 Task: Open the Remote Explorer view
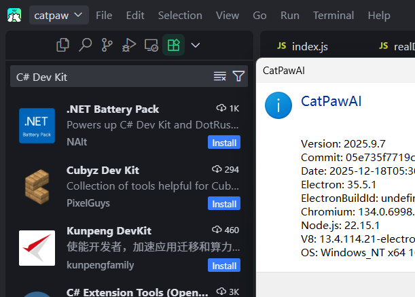(151, 46)
